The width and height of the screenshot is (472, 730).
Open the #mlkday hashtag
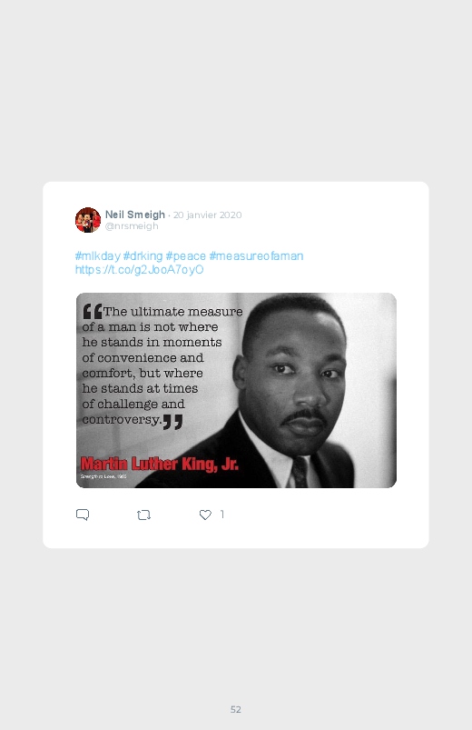coord(98,256)
